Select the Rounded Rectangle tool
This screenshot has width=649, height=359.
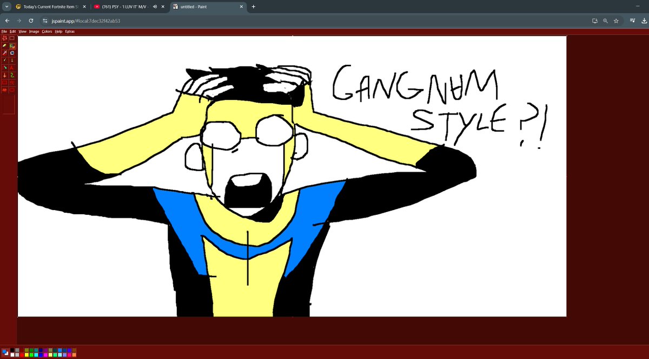tap(12, 90)
